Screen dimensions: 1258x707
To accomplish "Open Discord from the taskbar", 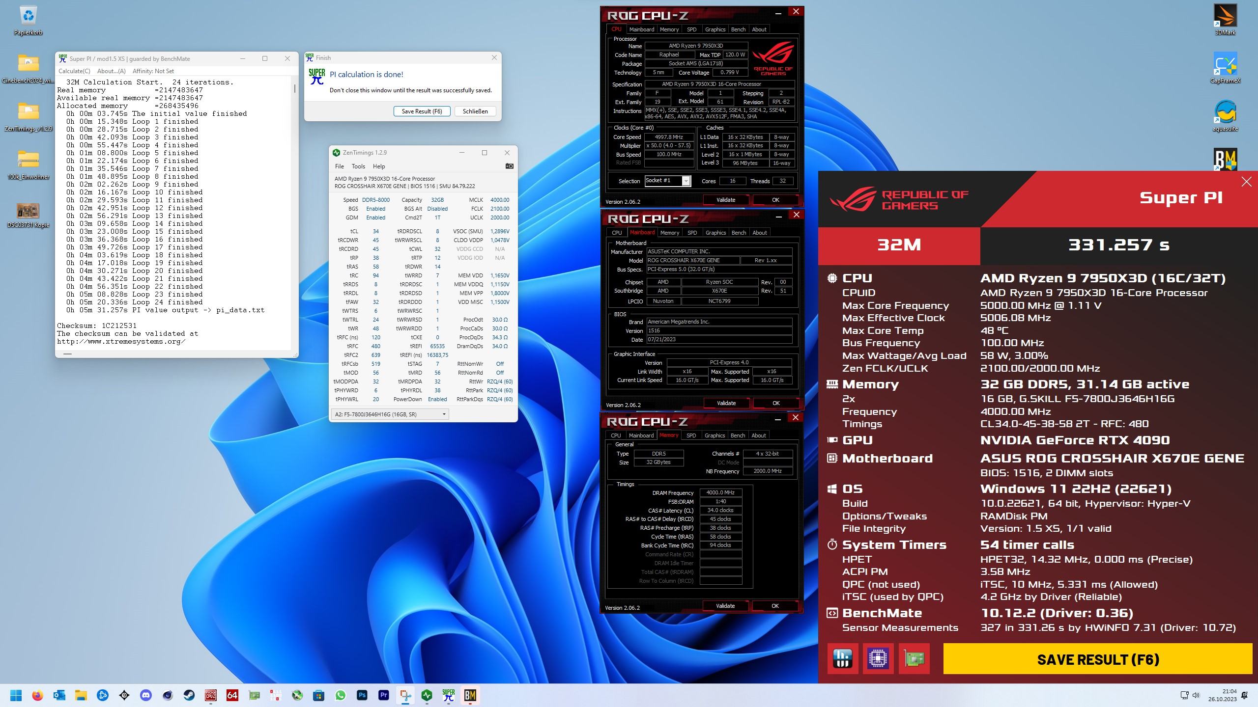I will 146,695.
